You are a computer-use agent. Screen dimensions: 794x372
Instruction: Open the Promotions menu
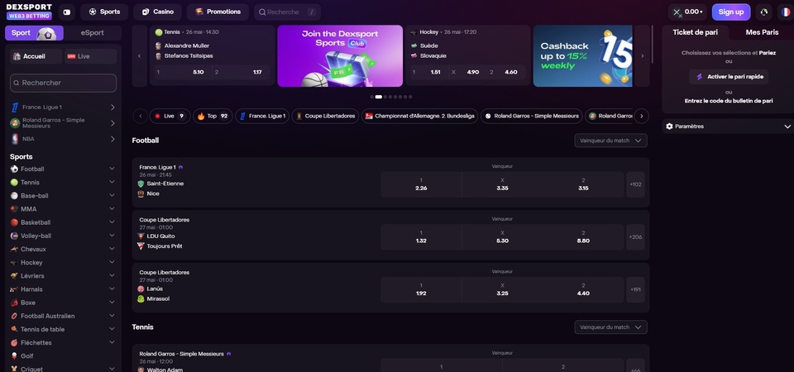218,12
